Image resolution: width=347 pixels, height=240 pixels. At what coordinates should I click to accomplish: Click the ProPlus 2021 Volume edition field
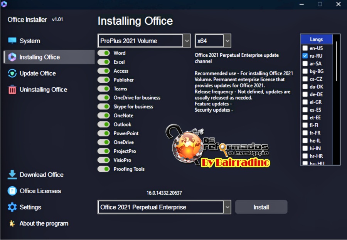click(x=141, y=41)
